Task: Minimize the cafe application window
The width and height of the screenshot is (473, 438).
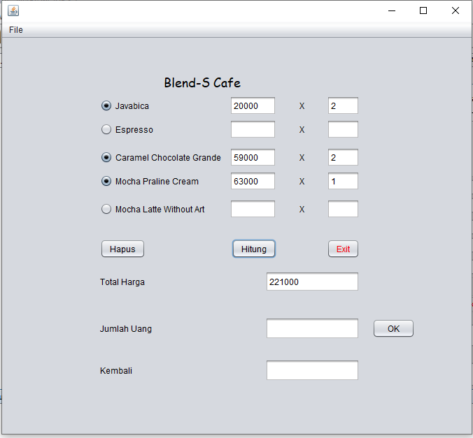Action: pyautogui.click(x=392, y=11)
